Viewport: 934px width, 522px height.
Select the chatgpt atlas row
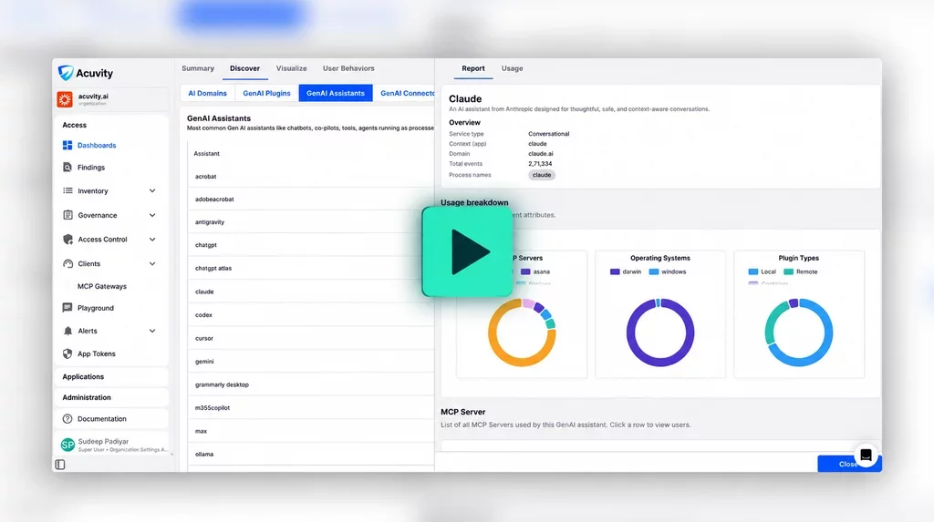point(310,269)
